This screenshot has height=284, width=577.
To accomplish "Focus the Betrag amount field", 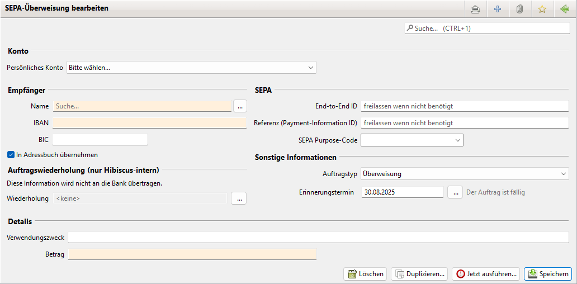I will (x=192, y=254).
